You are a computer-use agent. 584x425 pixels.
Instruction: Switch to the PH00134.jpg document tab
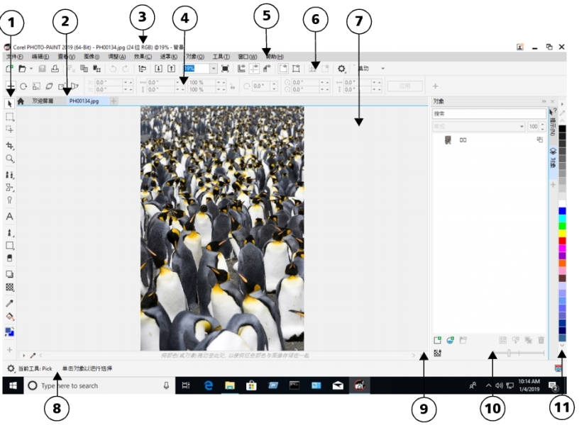pyautogui.click(x=84, y=101)
